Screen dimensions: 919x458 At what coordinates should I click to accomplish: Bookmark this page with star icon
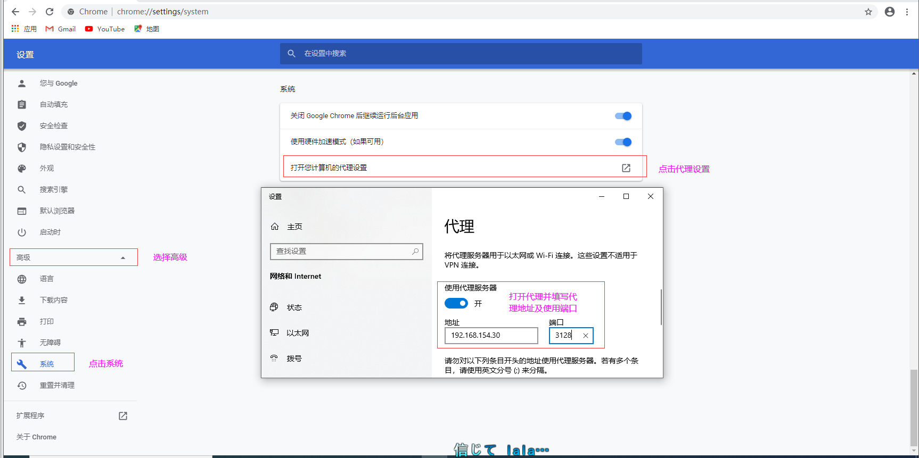[868, 12]
